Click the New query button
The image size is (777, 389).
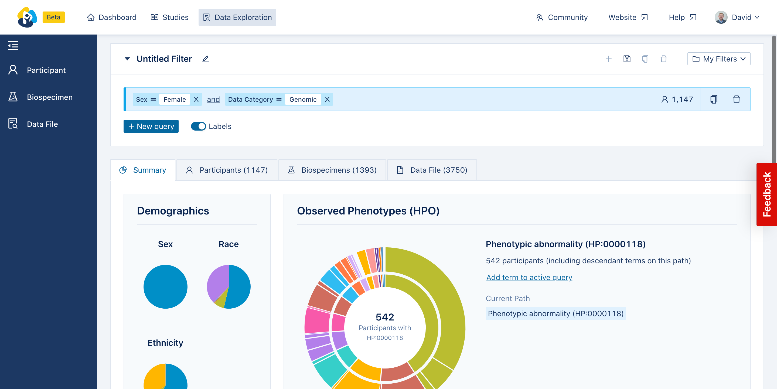click(151, 126)
